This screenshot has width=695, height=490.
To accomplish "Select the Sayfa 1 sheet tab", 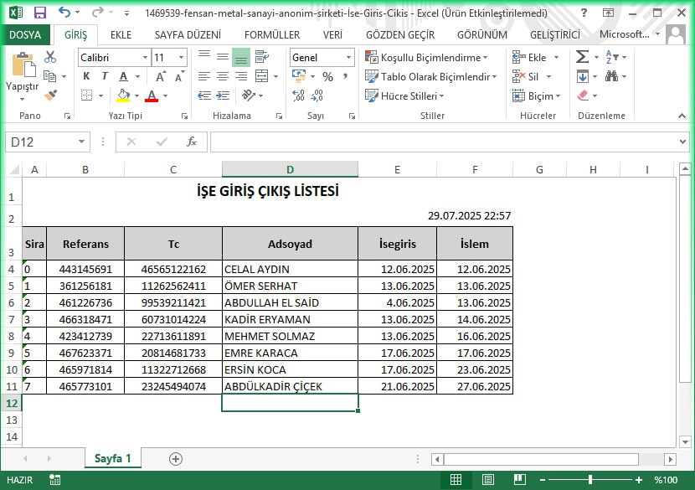I will pyautogui.click(x=113, y=459).
